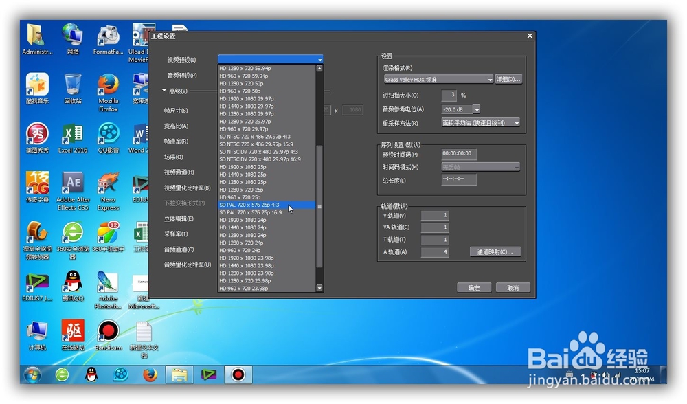Open QQ影音 desktop shortcut
Image resolution: width=687 pixels, height=404 pixels.
tap(109, 137)
